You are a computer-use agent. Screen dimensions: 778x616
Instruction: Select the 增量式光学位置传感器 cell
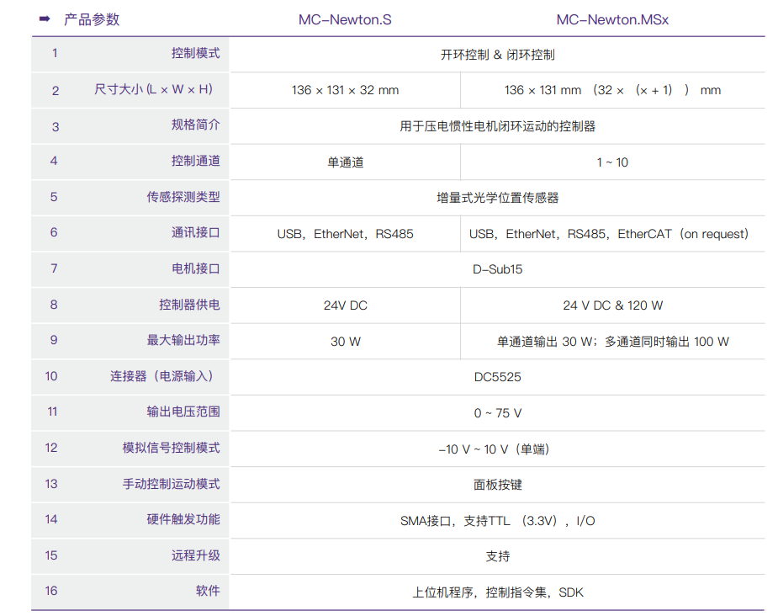[497, 198]
